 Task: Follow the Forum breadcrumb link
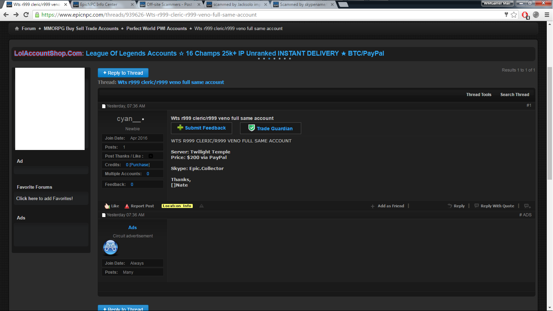tap(29, 29)
